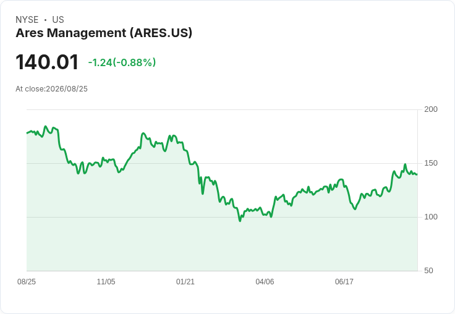Image resolution: width=455 pixels, height=314 pixels.
Task: Click the 04/06 x-axis date label
Action: (x=265, y=281)
